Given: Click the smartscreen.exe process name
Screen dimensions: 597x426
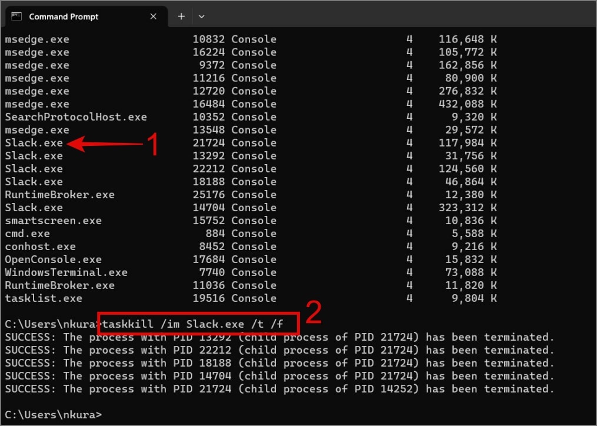Looking at the screenshot, I should click(x=54, y=221).
